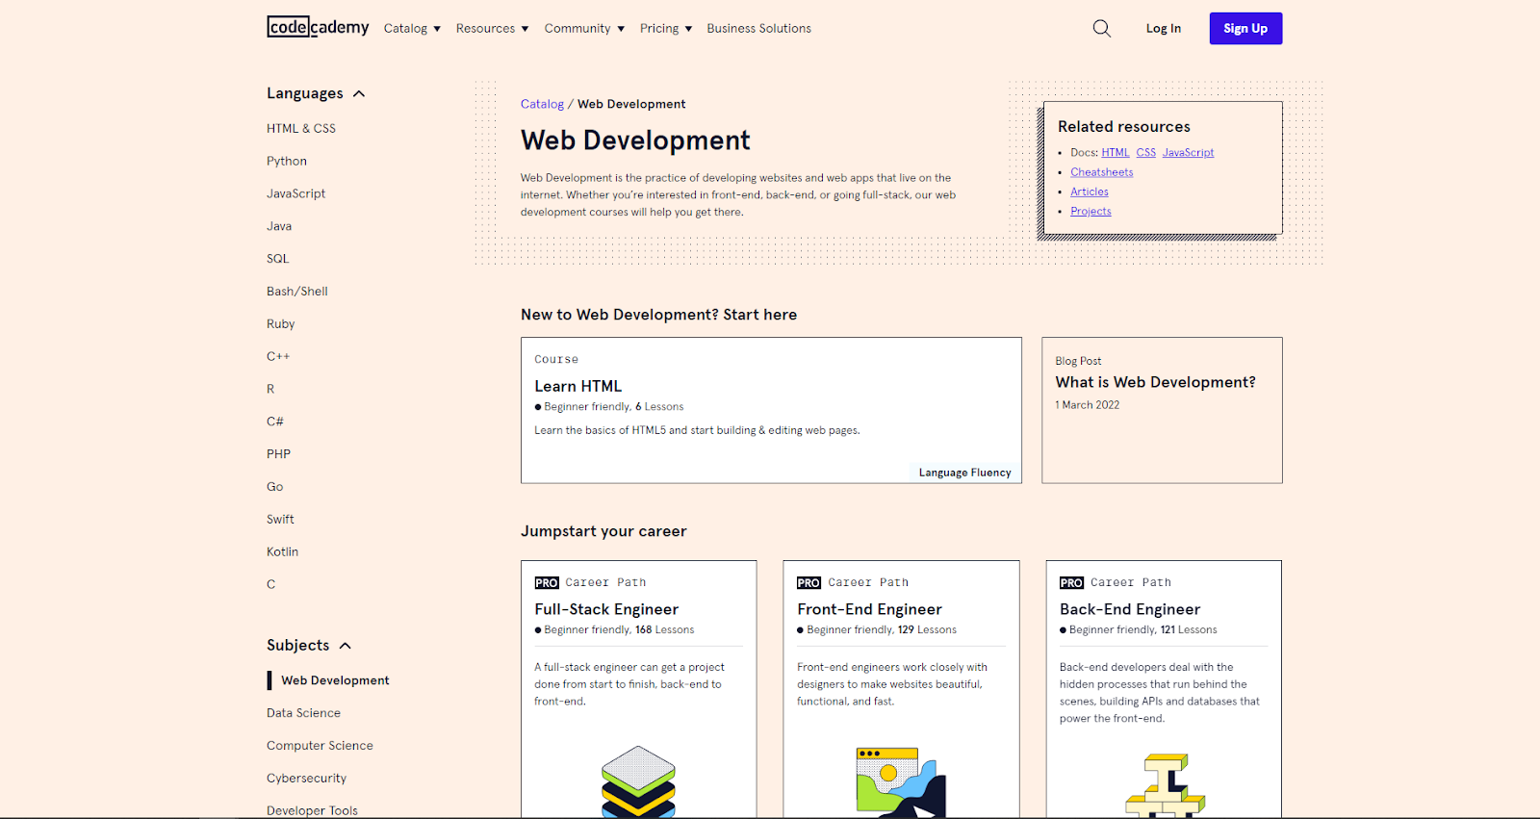Select R in the Languages list

270,389
